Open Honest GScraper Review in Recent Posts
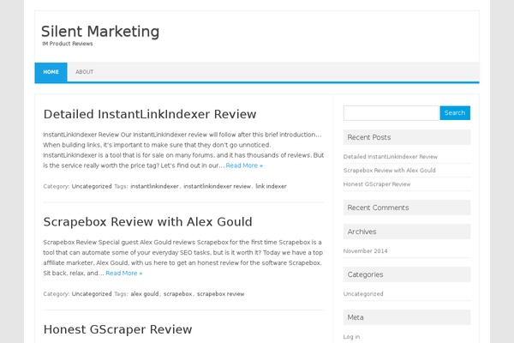 pos(374,185)
